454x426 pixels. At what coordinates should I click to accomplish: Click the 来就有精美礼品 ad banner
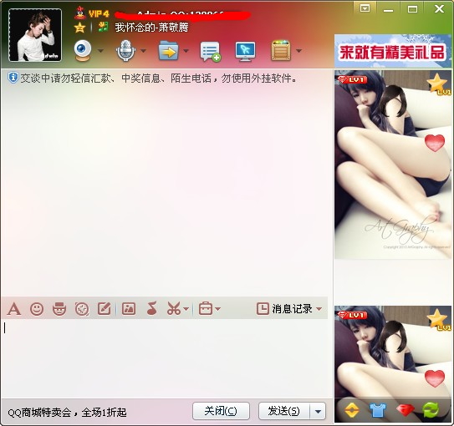click(393, 52)
